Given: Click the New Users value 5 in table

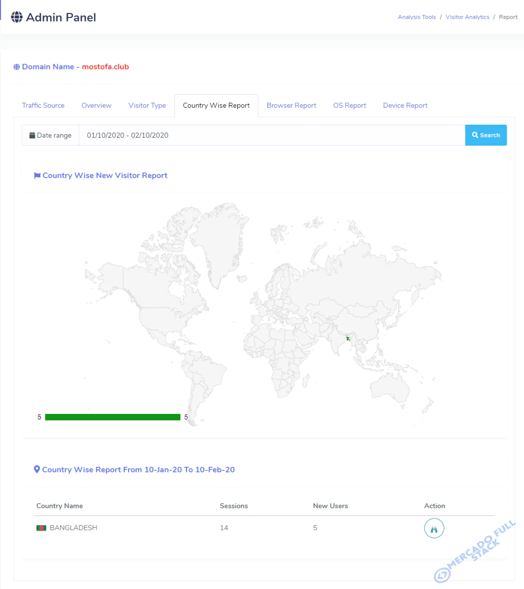Looking at the screenshot, I should pos(315,528).
